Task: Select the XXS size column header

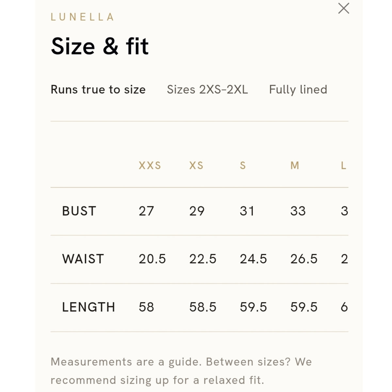Action: point(150,166)
